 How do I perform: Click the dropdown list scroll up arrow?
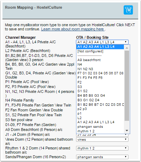click(x=127, y=48)
